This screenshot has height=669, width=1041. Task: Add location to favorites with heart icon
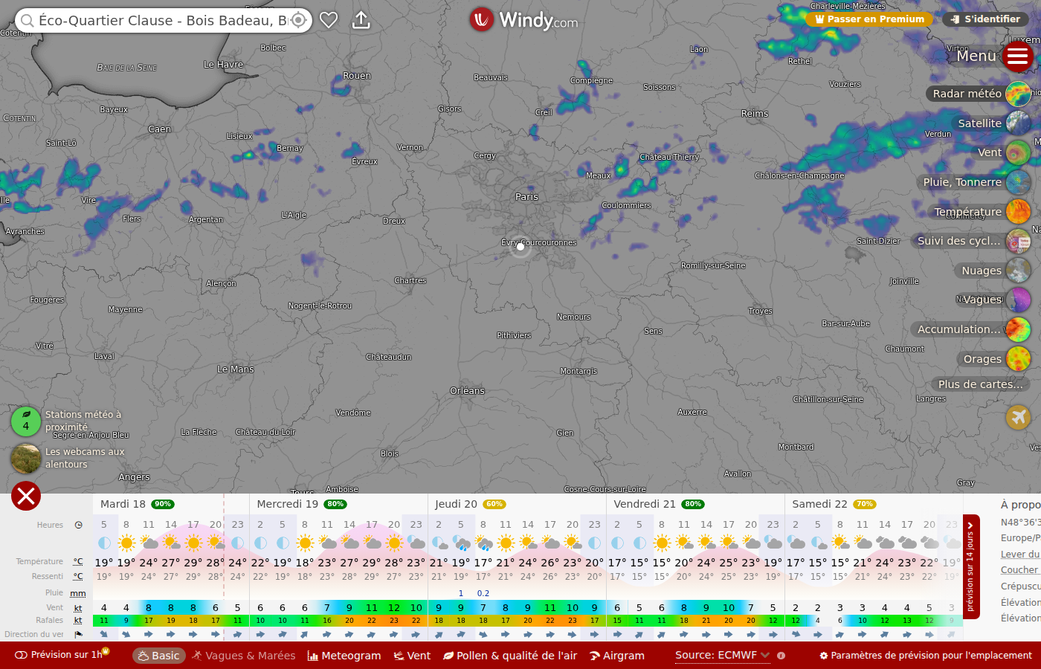pos(329,20)
